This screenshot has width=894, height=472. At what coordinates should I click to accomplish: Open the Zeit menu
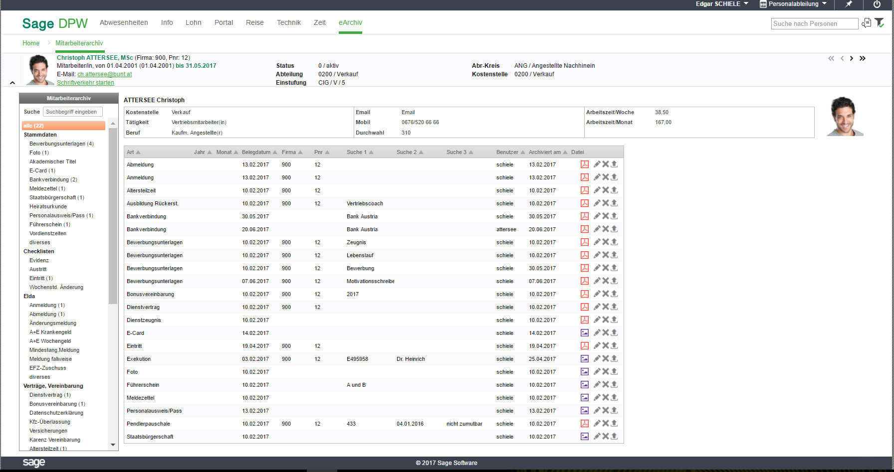(x=320, y=22)
